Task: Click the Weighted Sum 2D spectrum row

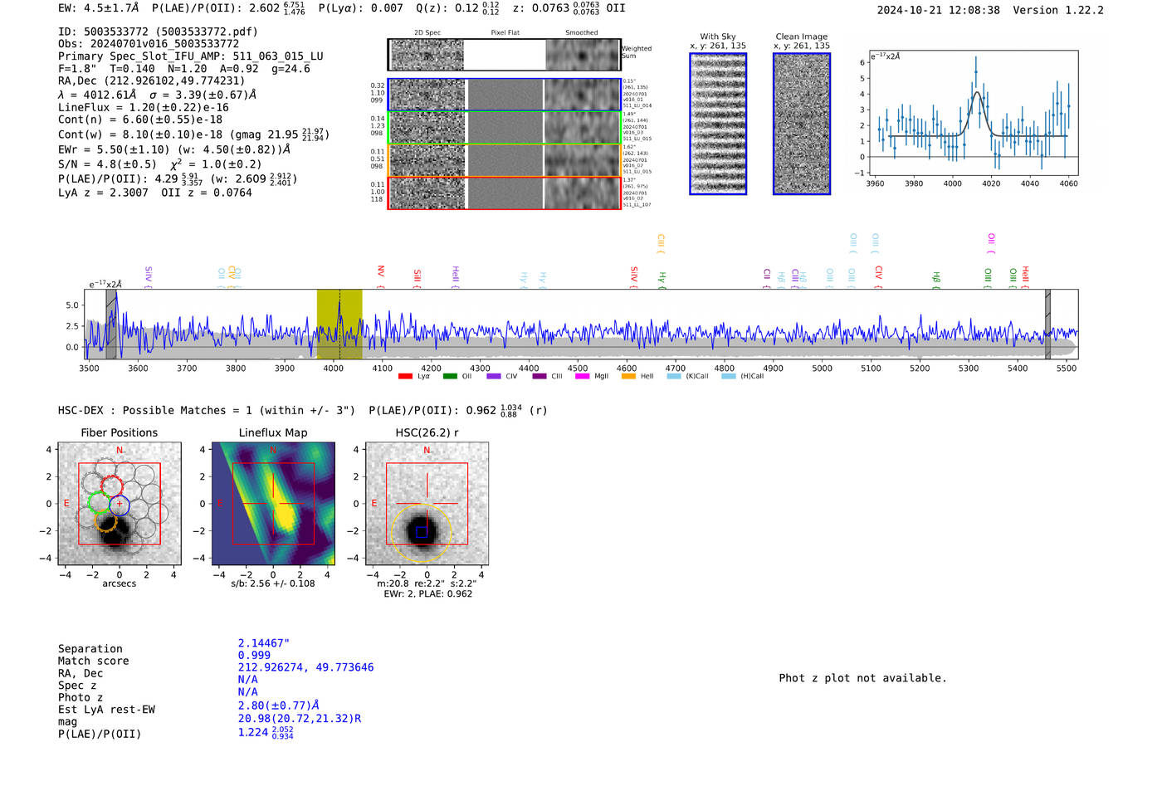Action: [504, 55]
